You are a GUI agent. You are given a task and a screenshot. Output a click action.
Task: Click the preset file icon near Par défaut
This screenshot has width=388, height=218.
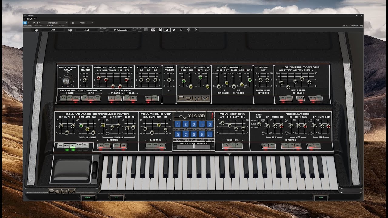34,23
